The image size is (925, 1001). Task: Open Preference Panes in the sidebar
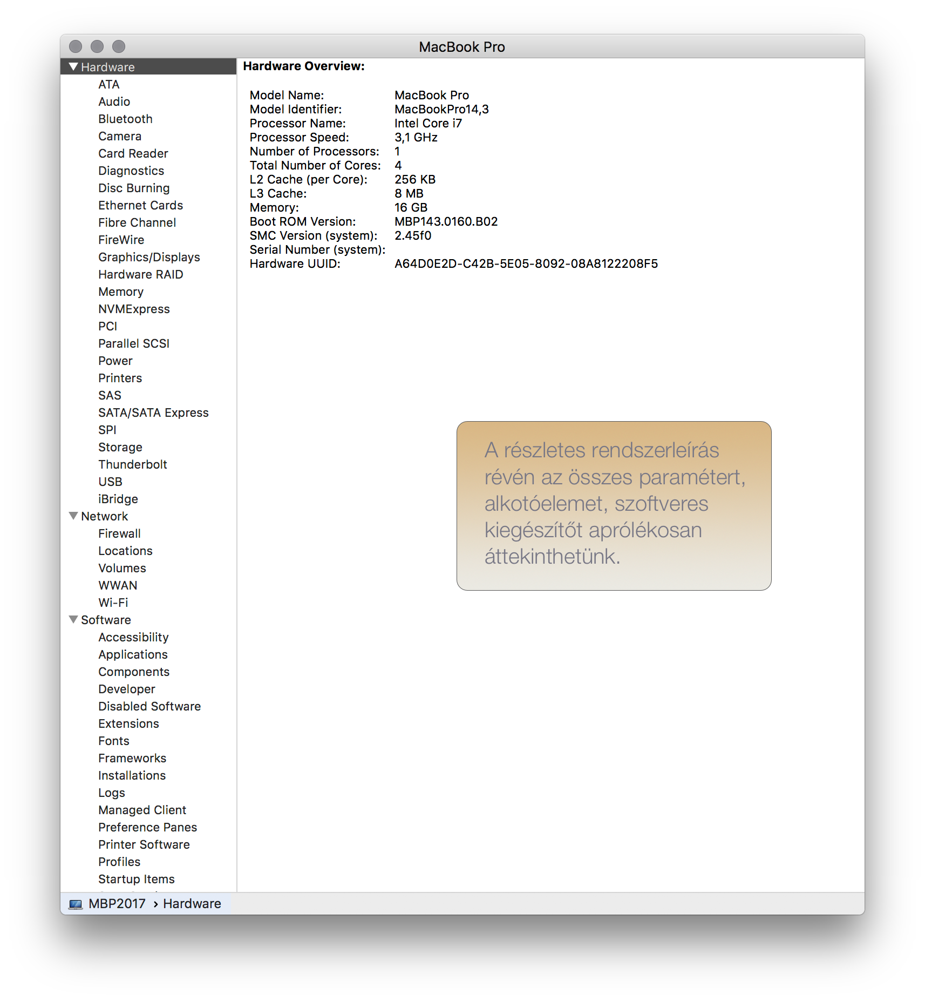click(147, 827)
